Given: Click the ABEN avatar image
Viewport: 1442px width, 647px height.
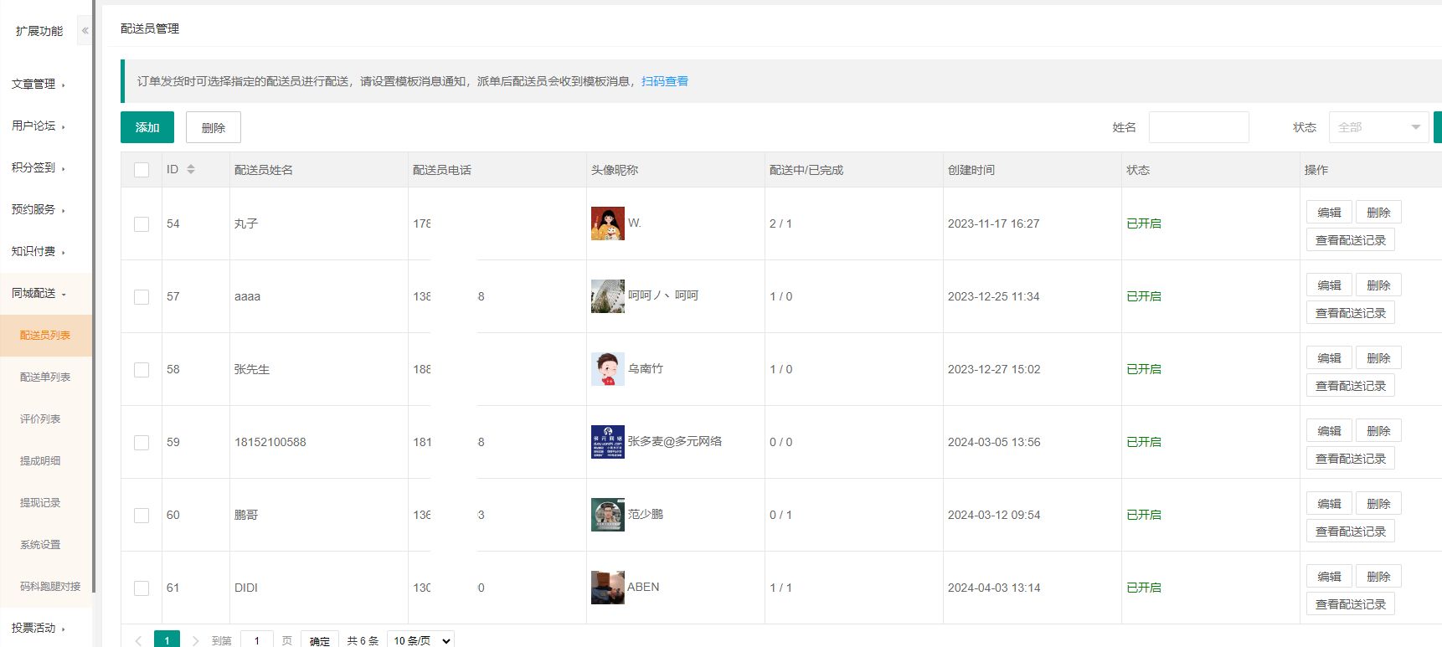Looking at the screenshot, I should [607, 588].
